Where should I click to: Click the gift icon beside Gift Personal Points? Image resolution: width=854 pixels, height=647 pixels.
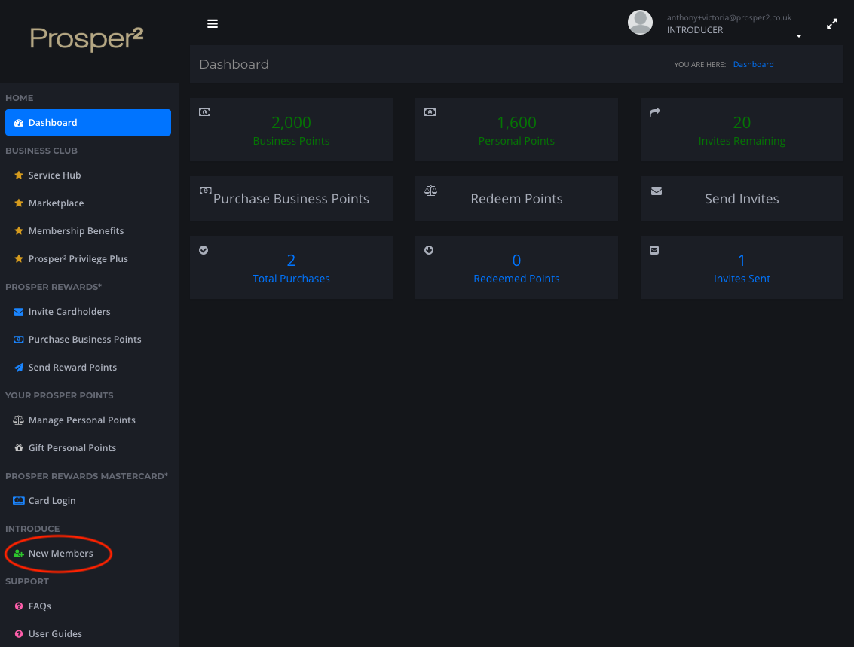[x=19, y=448]
